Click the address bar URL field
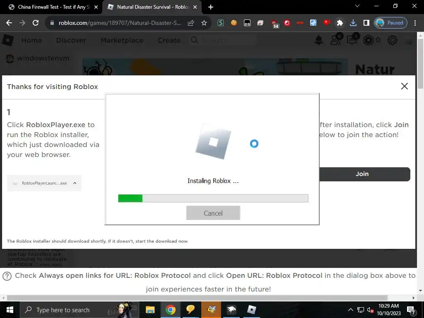This screenshot has width=424, height=318. 120,23
